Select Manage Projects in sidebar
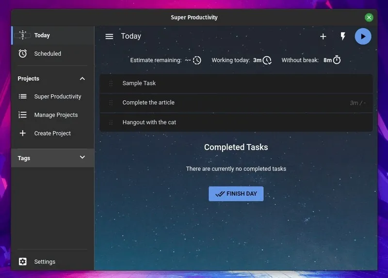 click(56, 115)
